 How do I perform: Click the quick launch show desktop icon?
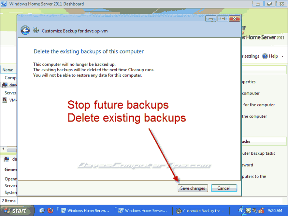coord(42,210)
